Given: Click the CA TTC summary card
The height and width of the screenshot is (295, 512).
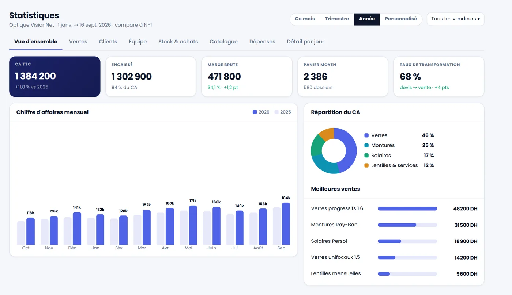Looking at the screenshot, I should click(x=55, y=77).
